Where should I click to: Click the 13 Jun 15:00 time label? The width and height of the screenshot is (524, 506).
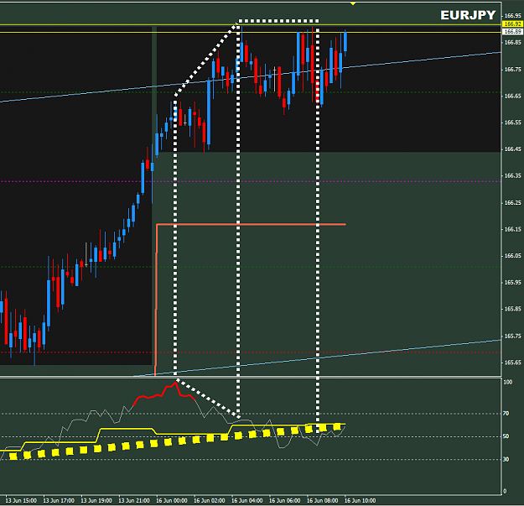21,500
